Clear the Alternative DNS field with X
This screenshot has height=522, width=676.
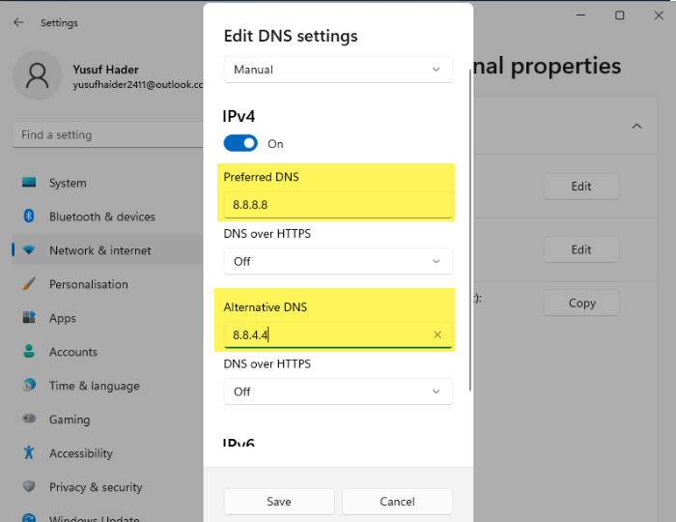(x=437, y=334)
